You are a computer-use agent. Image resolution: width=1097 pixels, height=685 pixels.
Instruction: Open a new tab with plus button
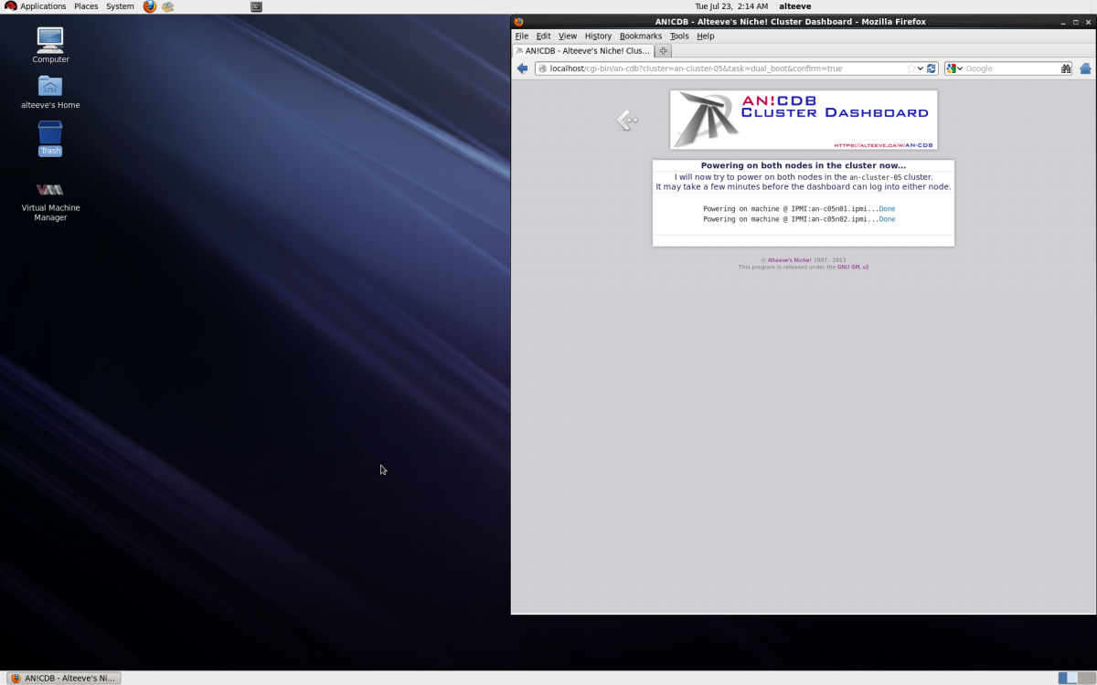[x=664, y=51]
